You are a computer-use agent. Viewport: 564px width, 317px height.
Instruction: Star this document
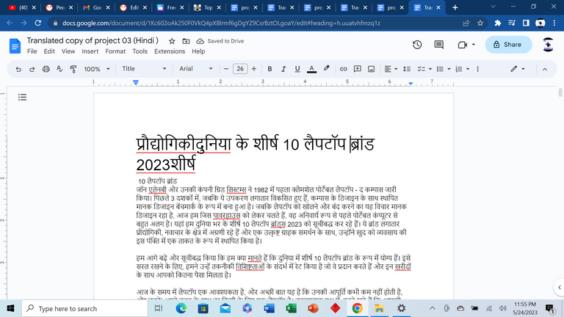tap(171, 41)
